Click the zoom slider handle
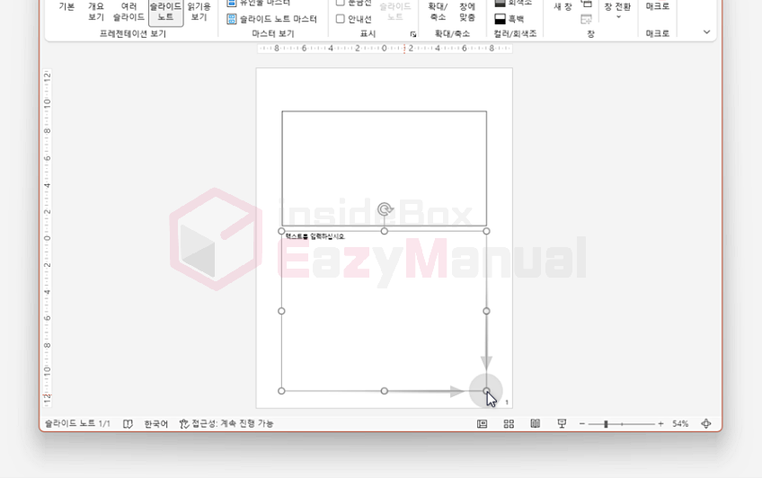Viewport: 762px width, 478px height. click(606, 424)
